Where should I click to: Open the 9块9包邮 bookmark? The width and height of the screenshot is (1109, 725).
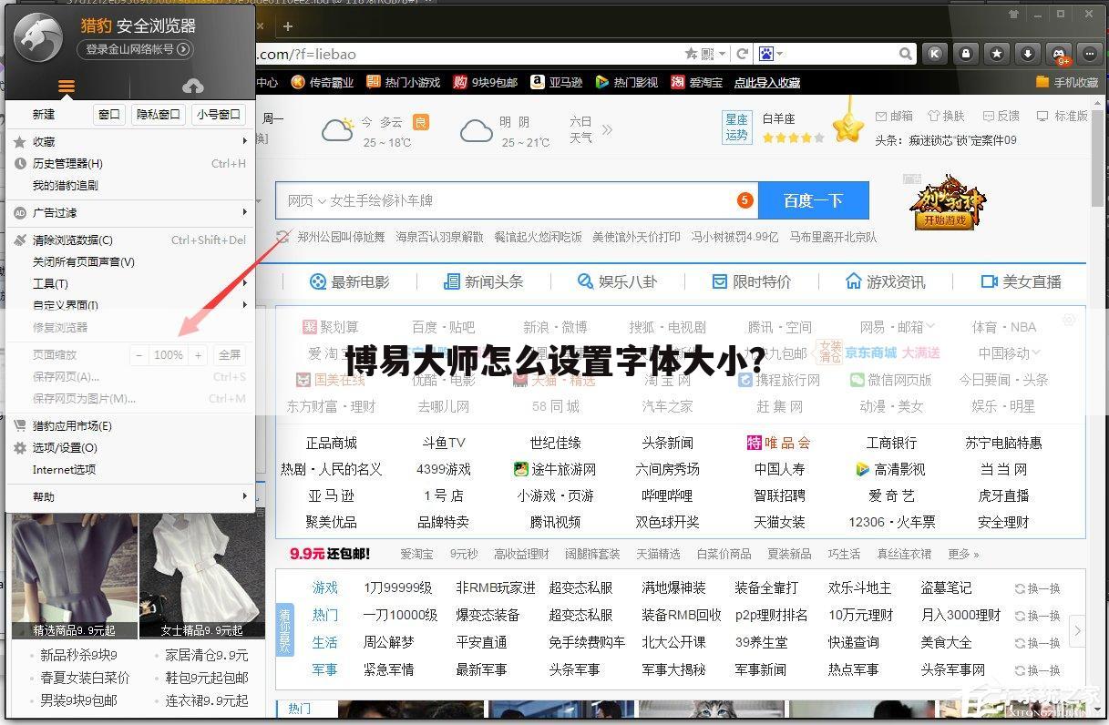(486, 82)
